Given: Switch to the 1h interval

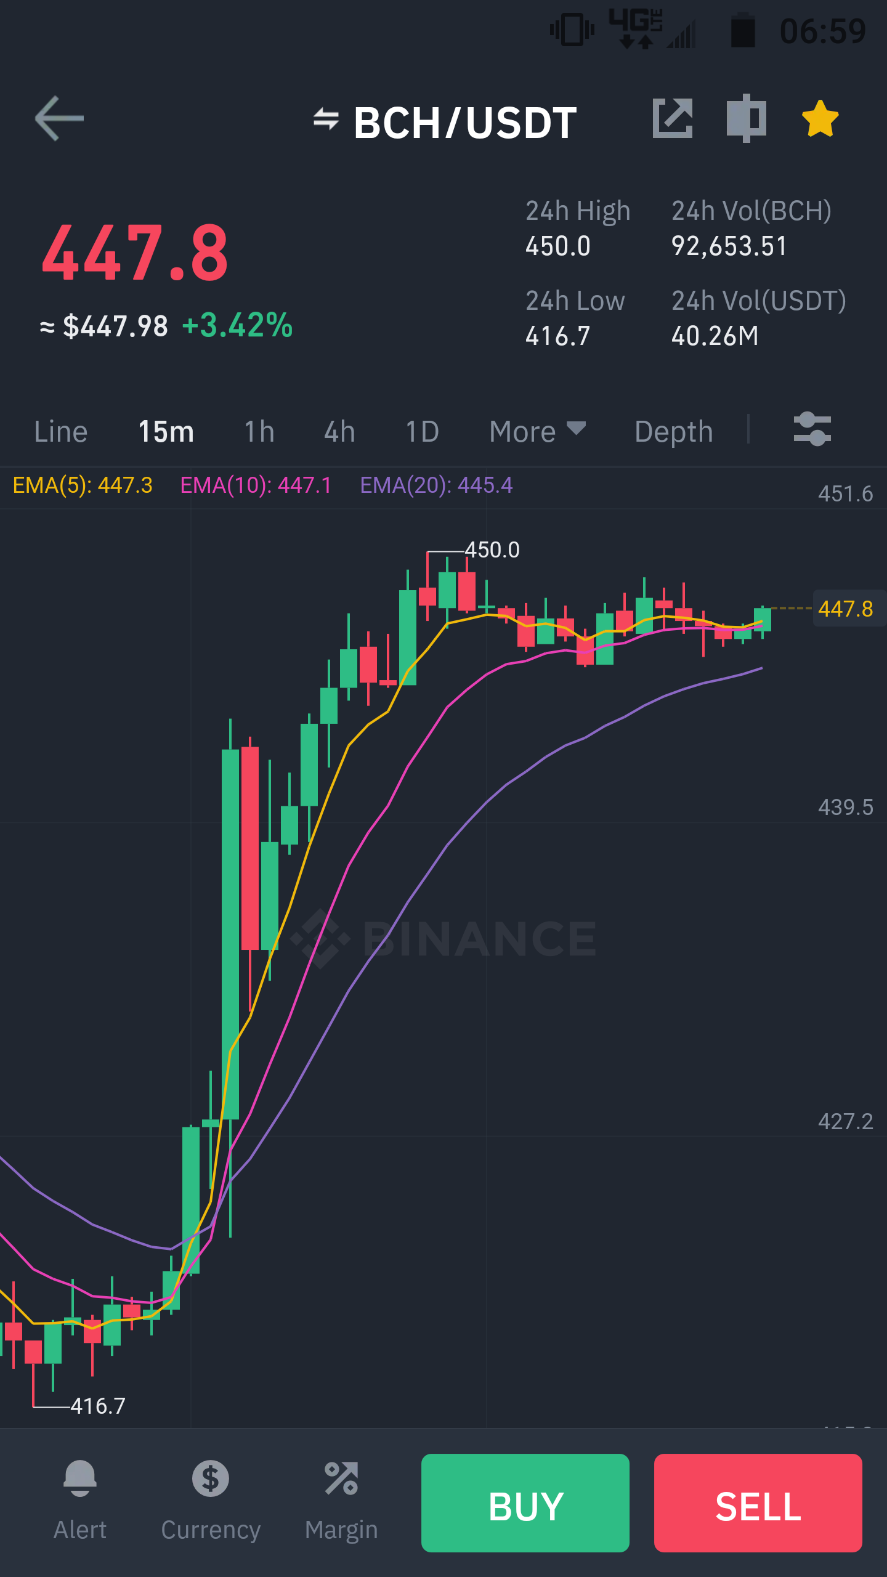Looking at the screenshot, I should tap(259, 431).
